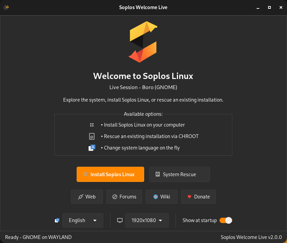Viewport: 287px width, 243px height.
Task: Click the translate icon beside Change system language
Action: (x=92, y=148)
